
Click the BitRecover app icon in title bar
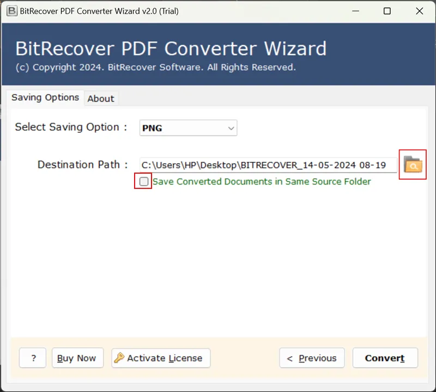[x=11, y=11]
